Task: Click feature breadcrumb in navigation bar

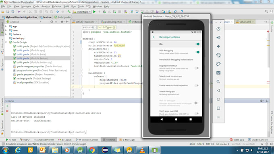Action: coord(46,17)
